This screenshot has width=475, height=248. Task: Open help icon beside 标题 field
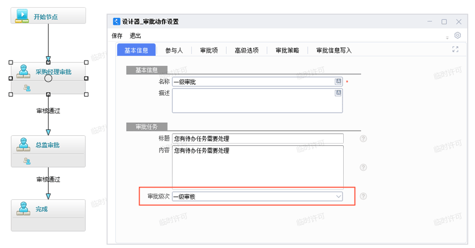[x=363, y=139]
